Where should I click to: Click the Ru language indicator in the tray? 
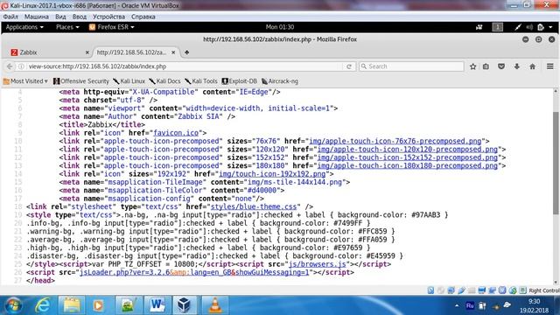[x=470, y=305]
